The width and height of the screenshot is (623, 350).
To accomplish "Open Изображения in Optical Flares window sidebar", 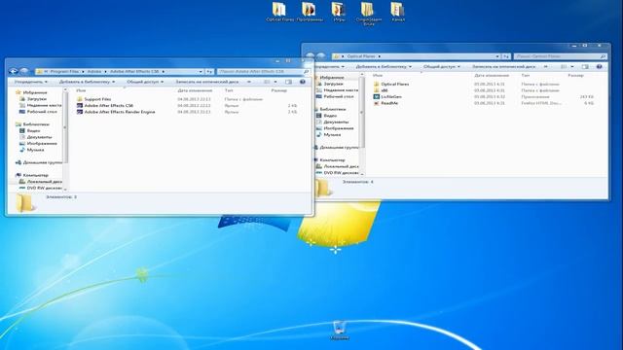I will (x=335, y=128).
